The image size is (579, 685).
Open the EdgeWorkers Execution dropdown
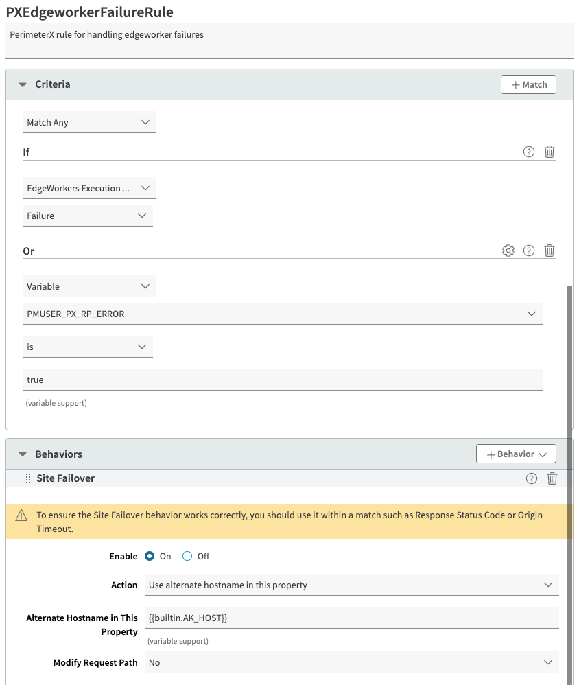(x=89, y=188)
